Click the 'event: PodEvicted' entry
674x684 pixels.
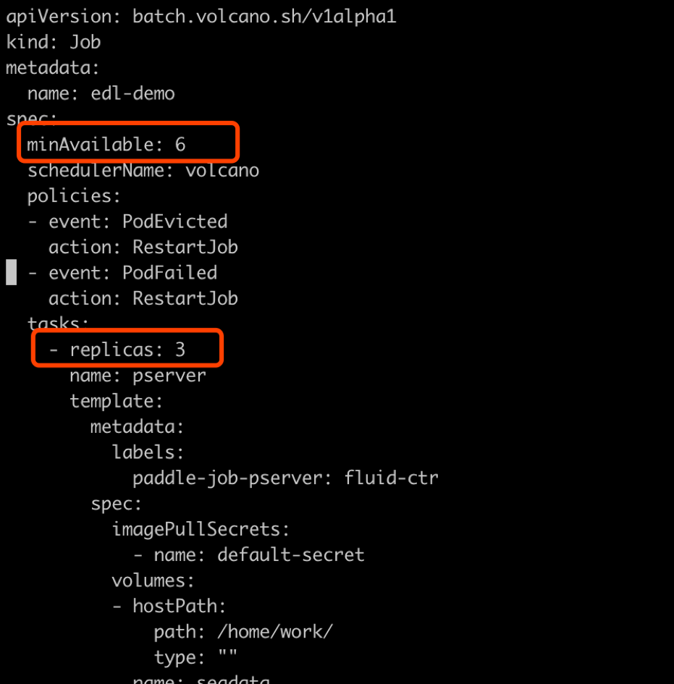138,221
